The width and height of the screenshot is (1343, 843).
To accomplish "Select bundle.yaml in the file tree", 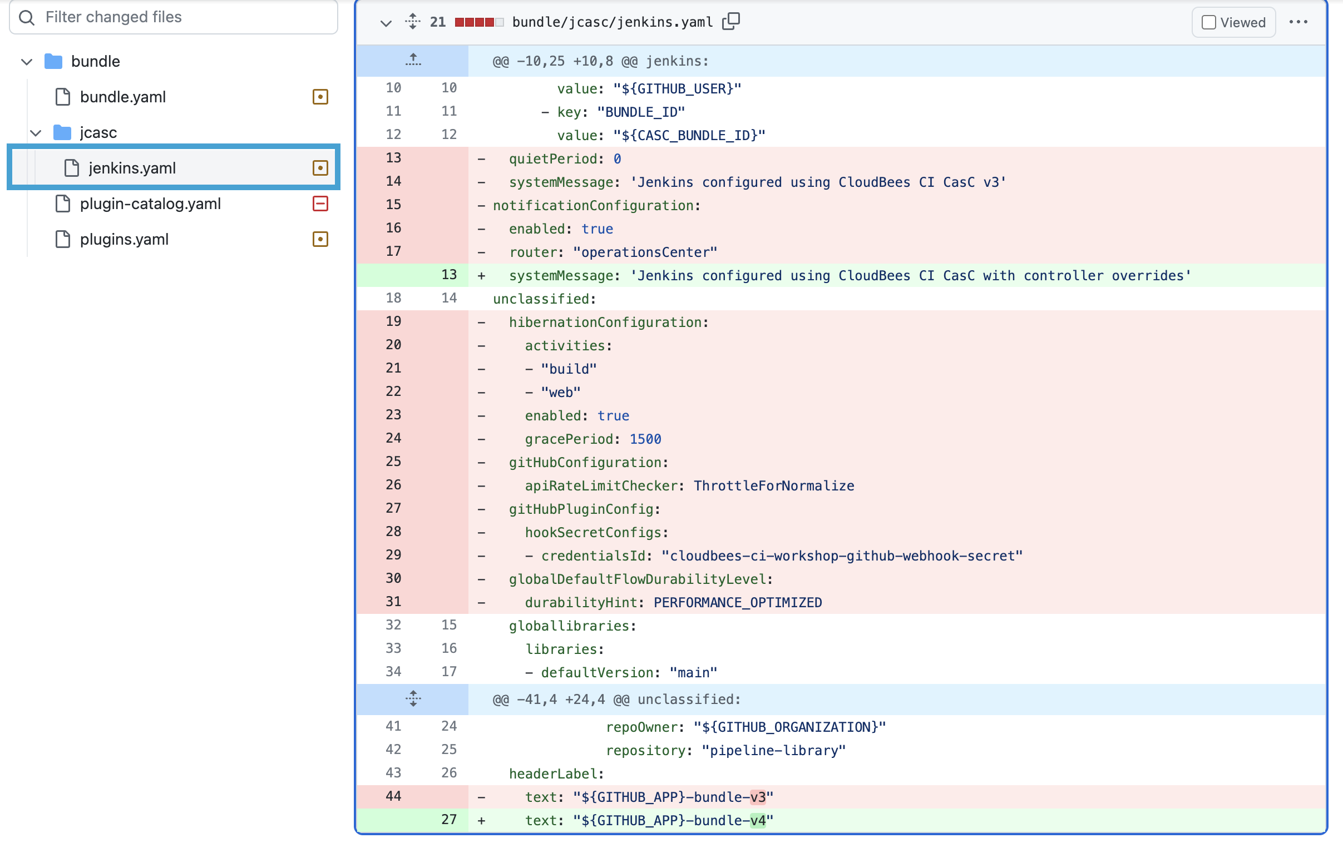I will 122,96.
